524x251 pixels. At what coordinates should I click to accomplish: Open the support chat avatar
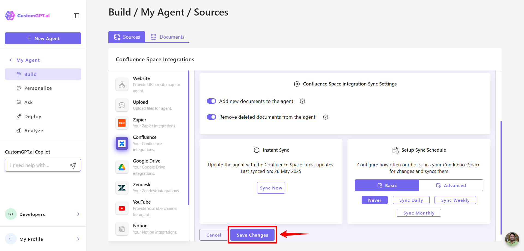click(512, 239)
